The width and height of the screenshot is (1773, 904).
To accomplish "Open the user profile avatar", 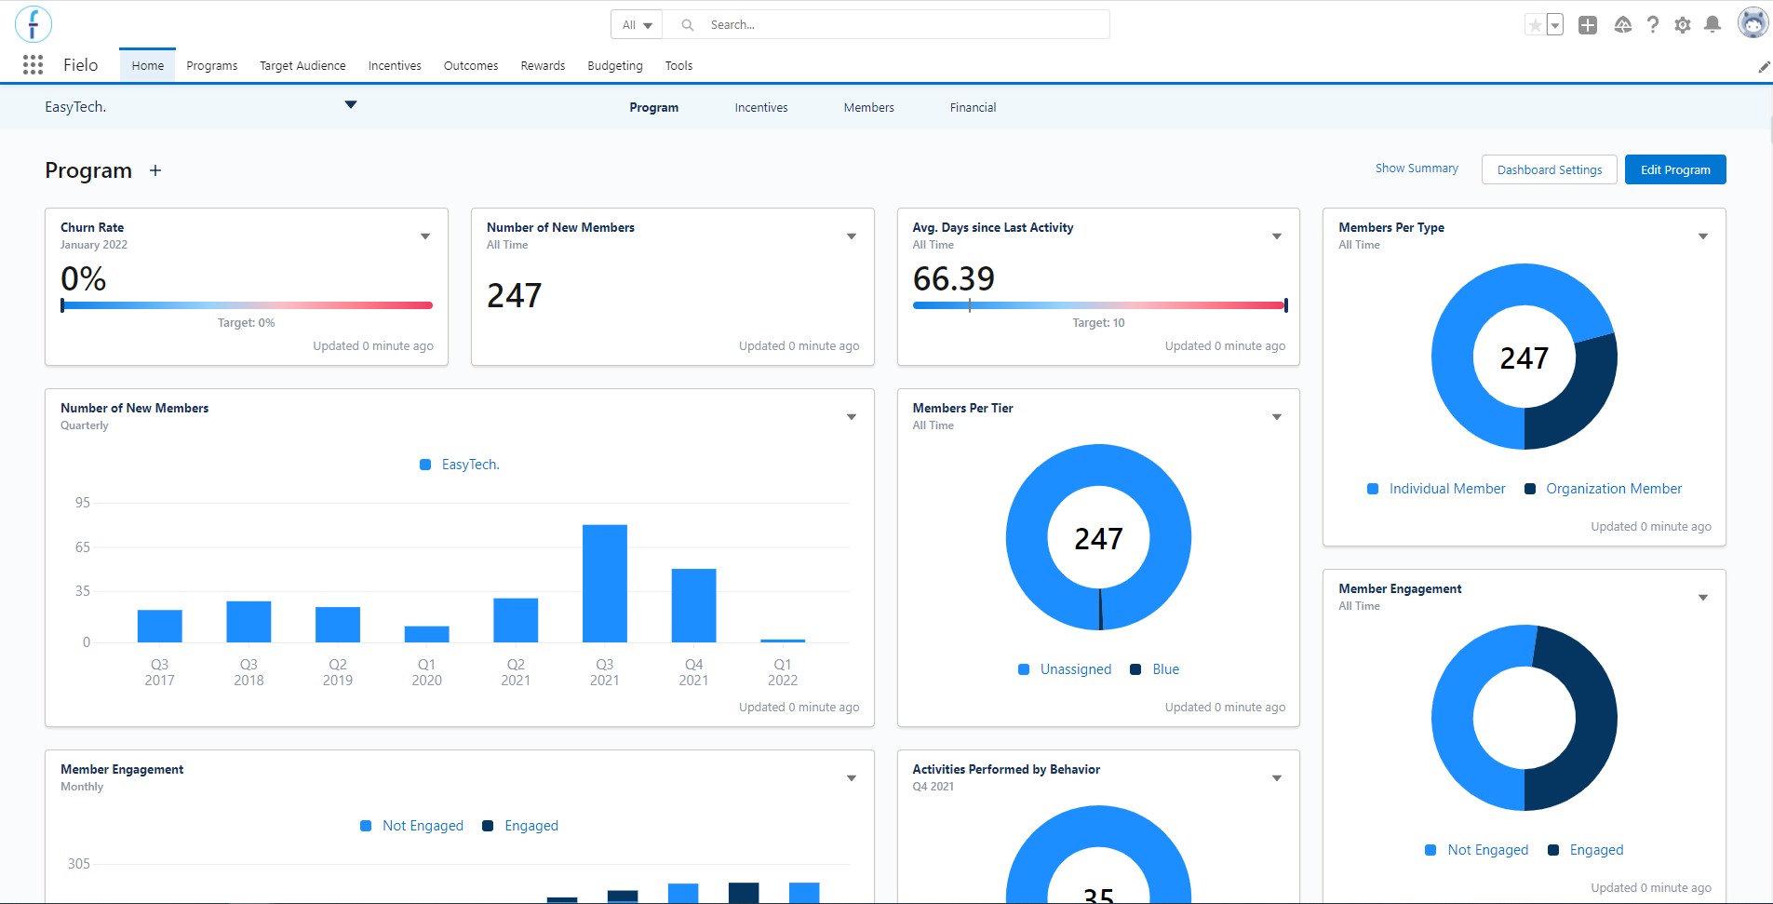I will coord(1753,24).
